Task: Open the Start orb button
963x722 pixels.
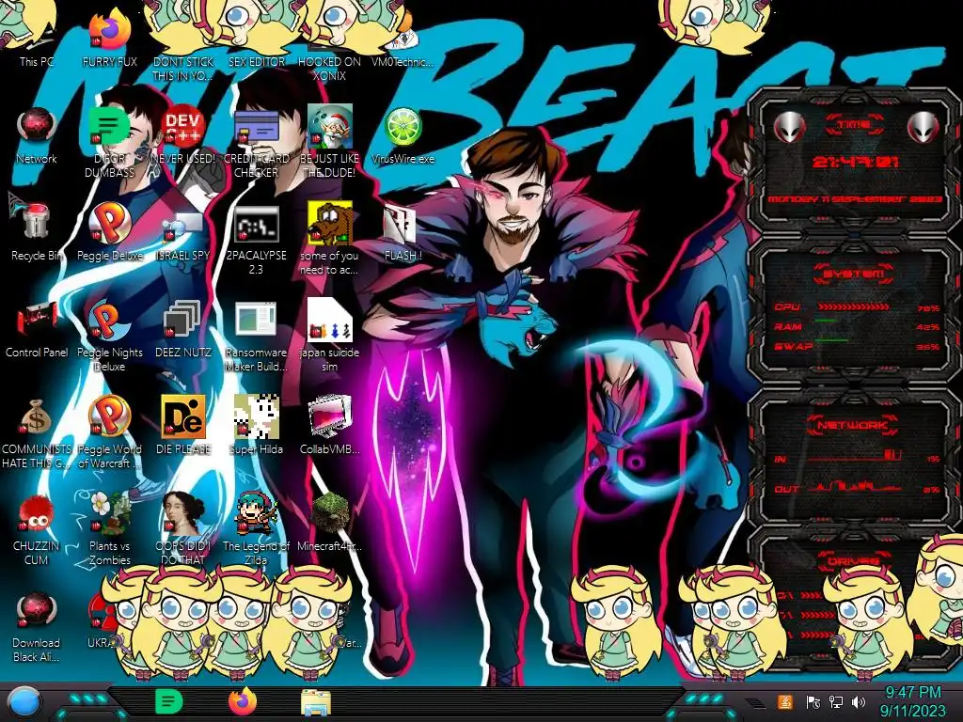Action: [24, 703]
